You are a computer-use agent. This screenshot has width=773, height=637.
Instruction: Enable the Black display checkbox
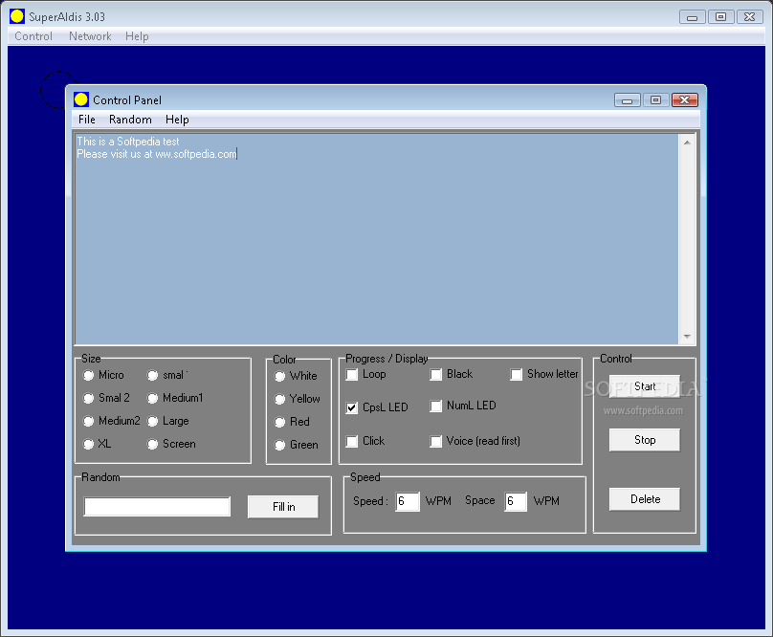coord(436,375)
